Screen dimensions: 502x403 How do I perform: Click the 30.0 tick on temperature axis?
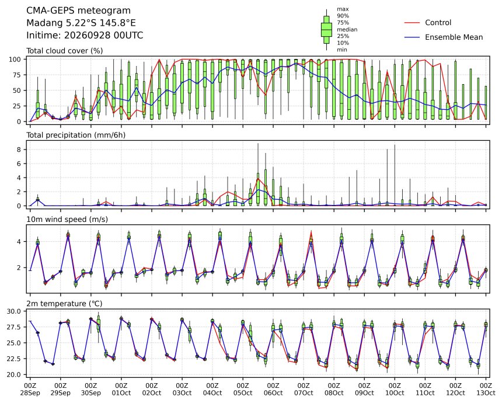13,311
